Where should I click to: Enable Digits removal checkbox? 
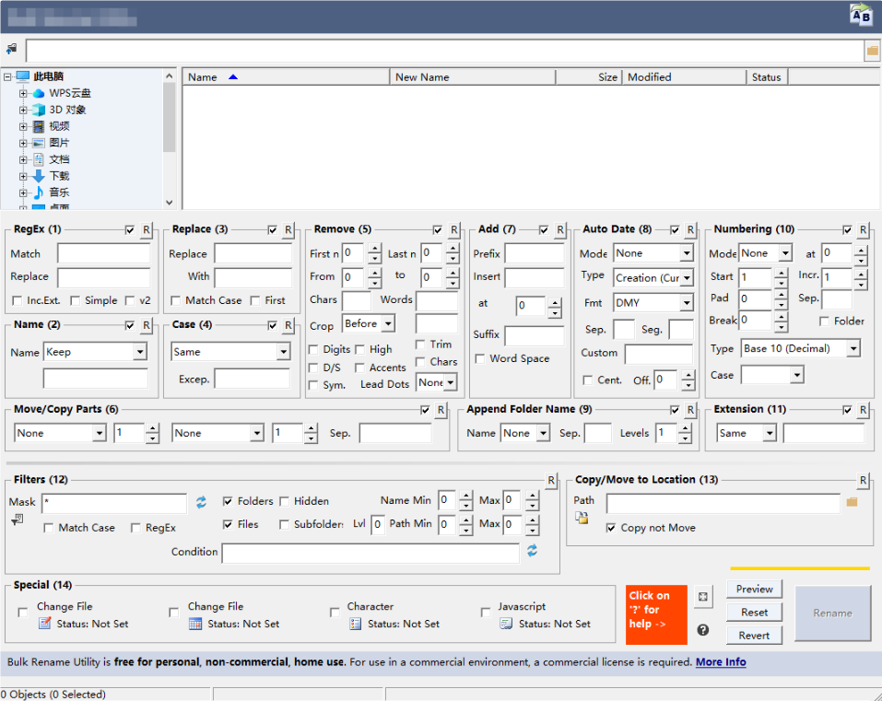(x=313, y=350)
